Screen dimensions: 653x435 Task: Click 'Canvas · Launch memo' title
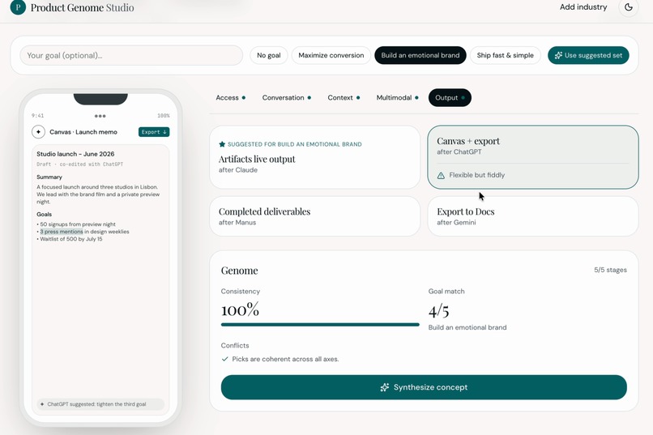tap(83, 132)
